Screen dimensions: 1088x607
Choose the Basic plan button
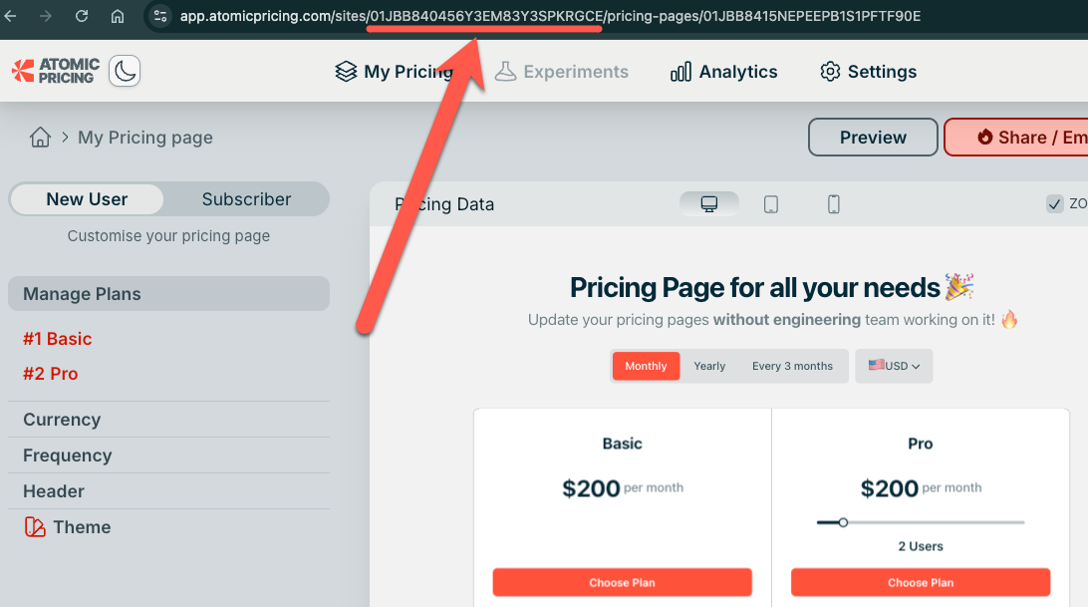pyautogui.click(x=622, y=582)
